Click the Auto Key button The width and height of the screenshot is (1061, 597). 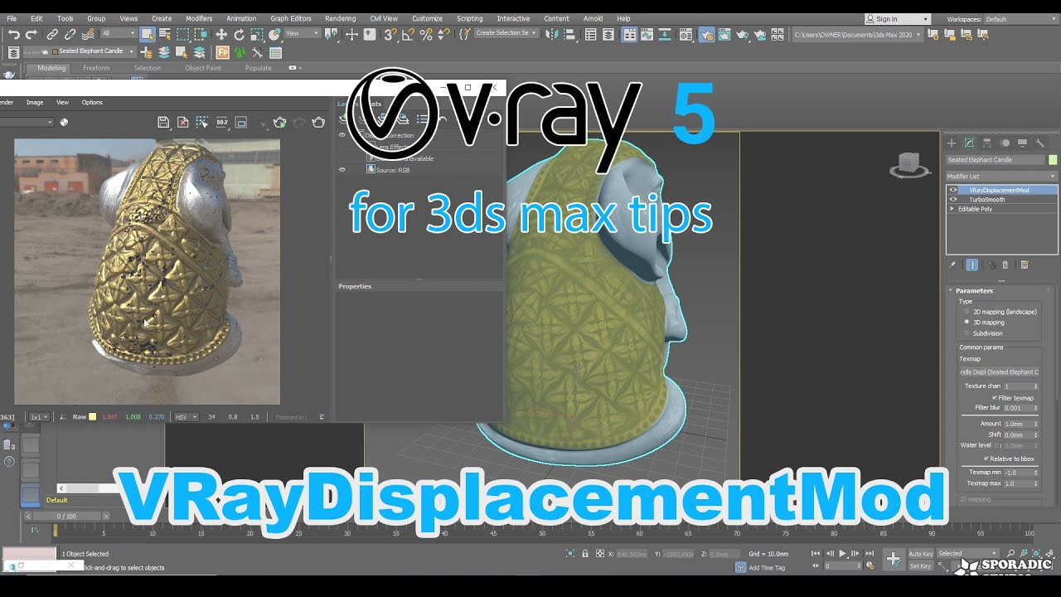[920, 554]
